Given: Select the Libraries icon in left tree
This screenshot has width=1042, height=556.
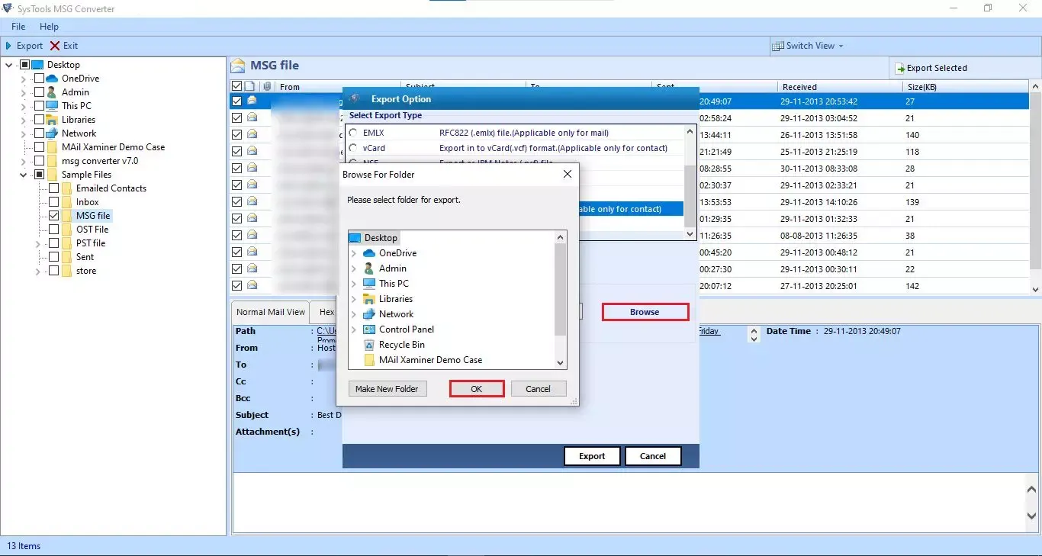Looking at the screenshot, I should [x=52, y=120].
